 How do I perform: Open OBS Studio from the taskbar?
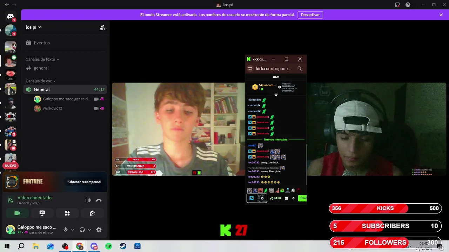65,246
